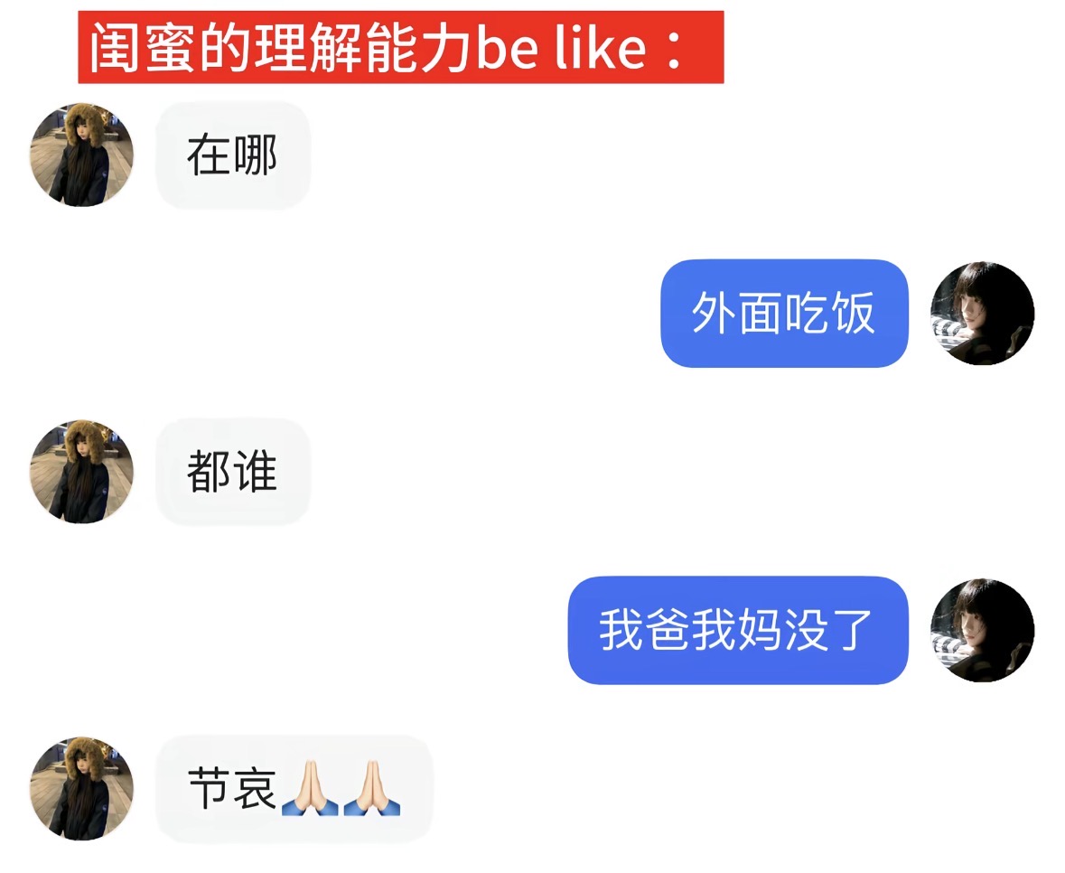Click the red title banner background
The height and width of the screenshot is (873, 1065).
pyautogui.click(x=401, y=47)
